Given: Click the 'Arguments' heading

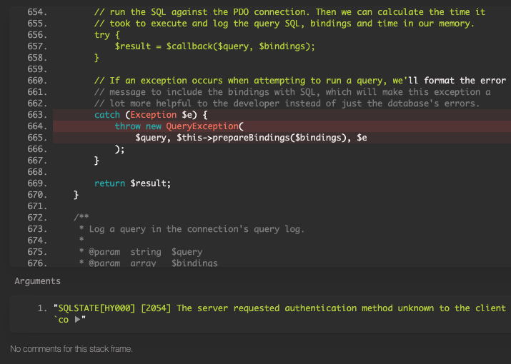Looking at the screenshot, I should 37,281.
